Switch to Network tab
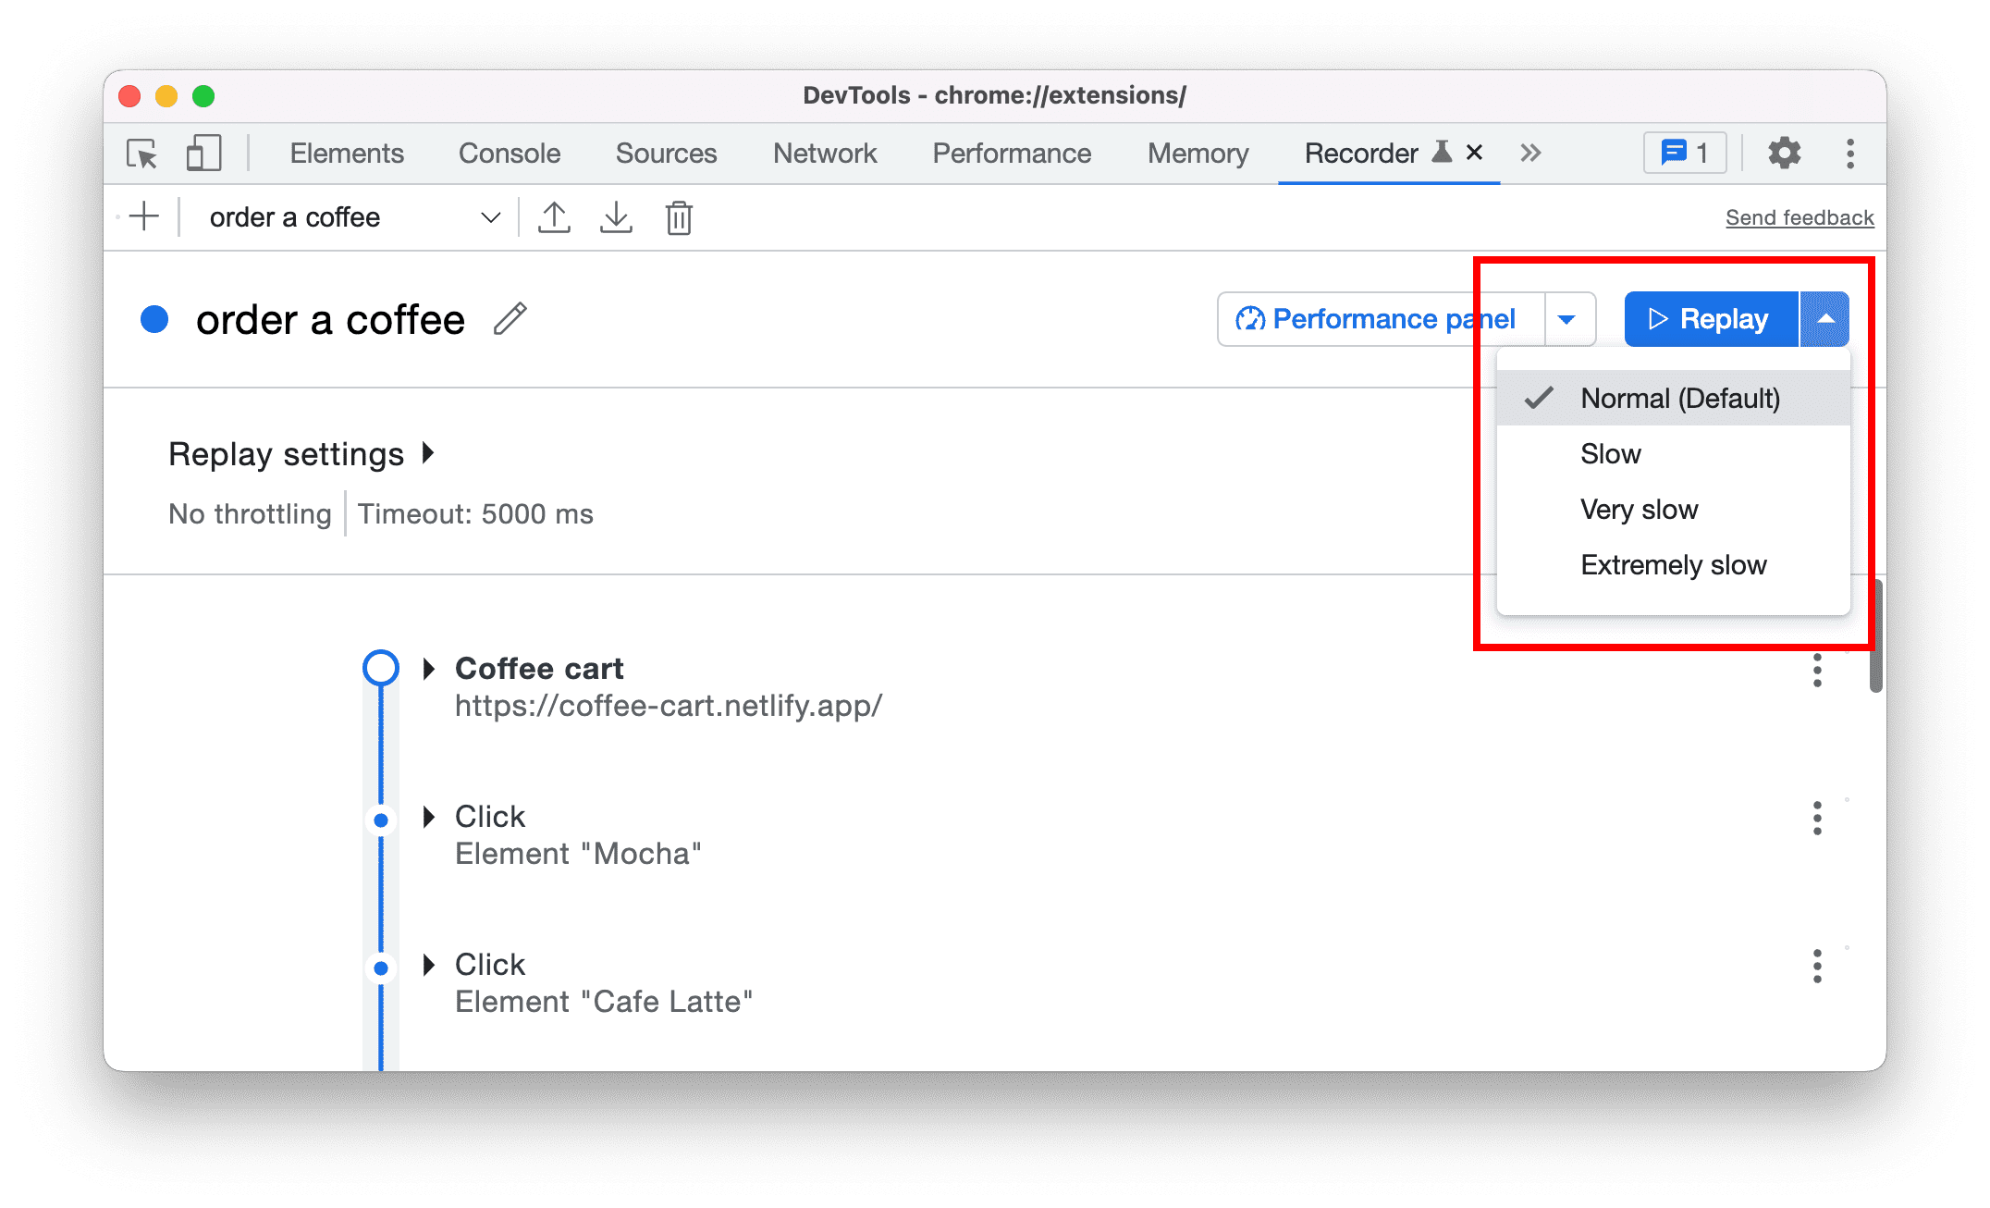Image resolution: width=1990 pixels, height=1208 pixels. [x=823, y=154]
